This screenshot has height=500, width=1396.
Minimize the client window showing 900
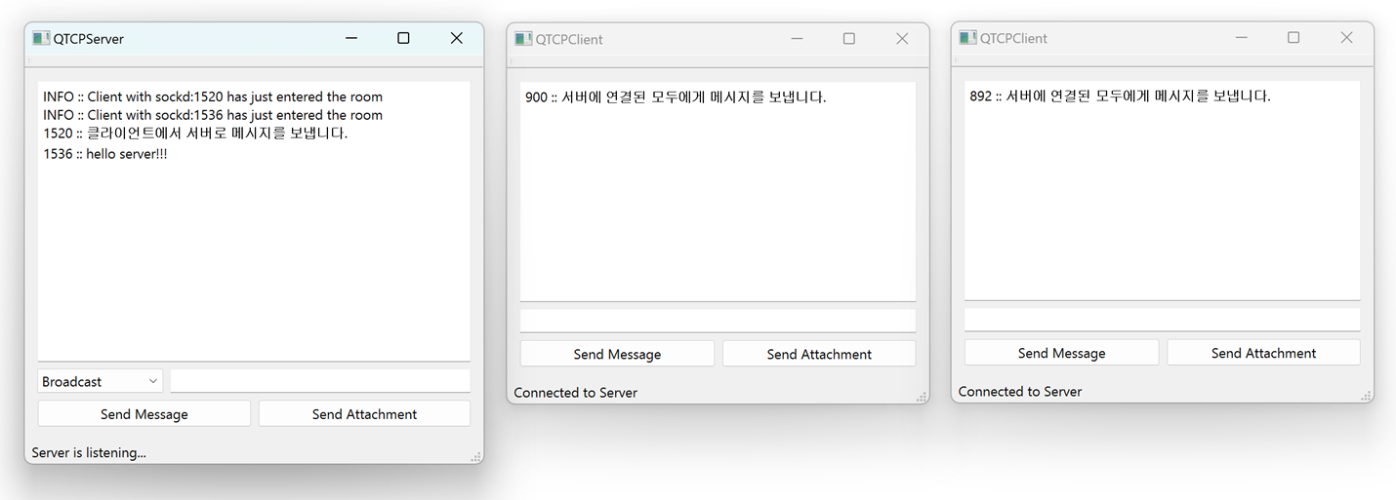click(x=797, y=38)
